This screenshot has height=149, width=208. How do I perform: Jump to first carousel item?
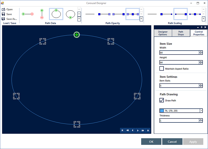(x=122, y=130)
